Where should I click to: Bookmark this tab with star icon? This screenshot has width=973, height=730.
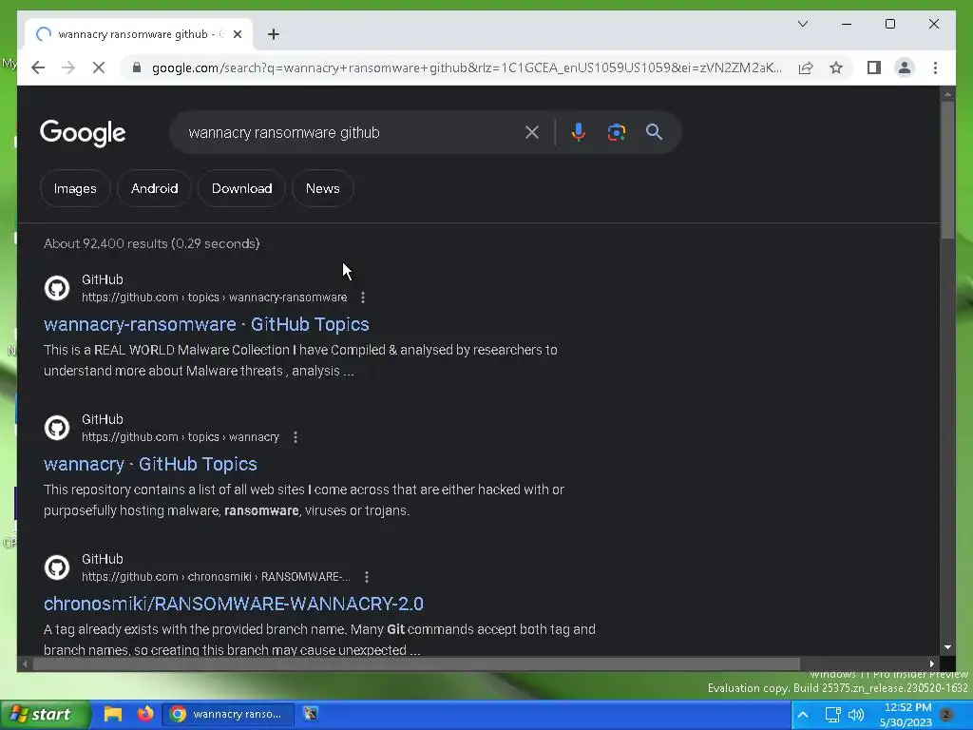point(836,67)
